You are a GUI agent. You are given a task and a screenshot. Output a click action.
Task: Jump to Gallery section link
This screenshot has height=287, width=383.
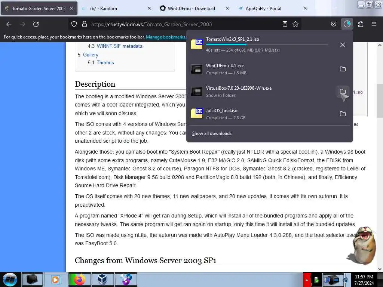[91, 55]
